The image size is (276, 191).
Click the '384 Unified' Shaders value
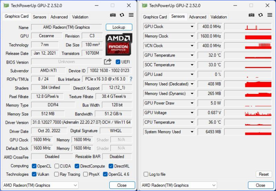(x=50, y=88)
